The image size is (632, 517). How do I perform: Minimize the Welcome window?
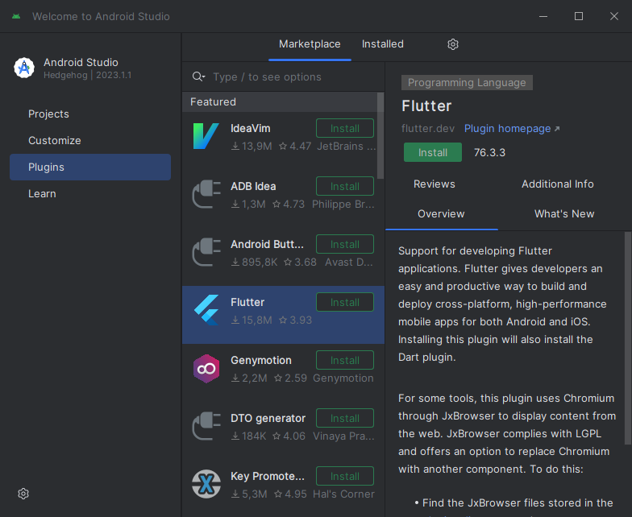click(543, 16)
